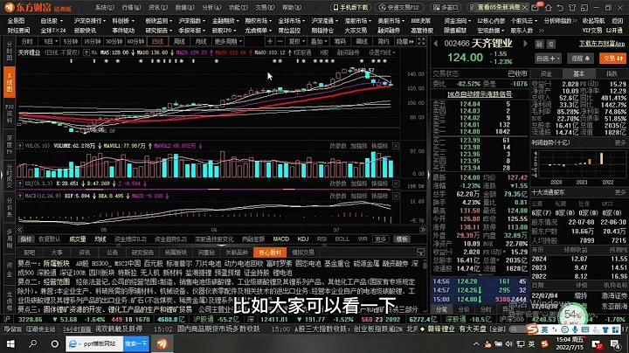
Task: Open Windows search magnifier on taskbar
Action: point(33,343)
